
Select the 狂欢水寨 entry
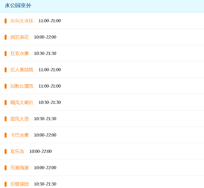coord(20,54)
